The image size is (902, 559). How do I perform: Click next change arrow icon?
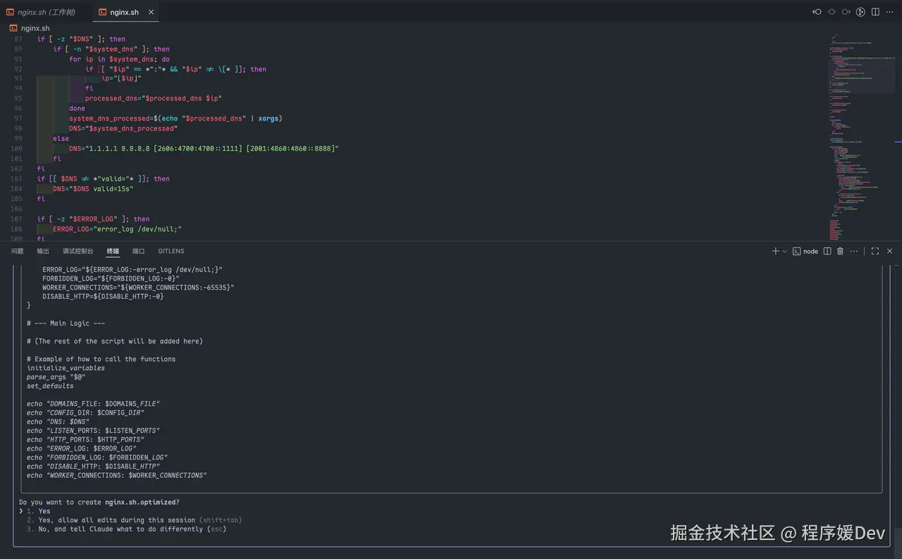coord(846,12)
